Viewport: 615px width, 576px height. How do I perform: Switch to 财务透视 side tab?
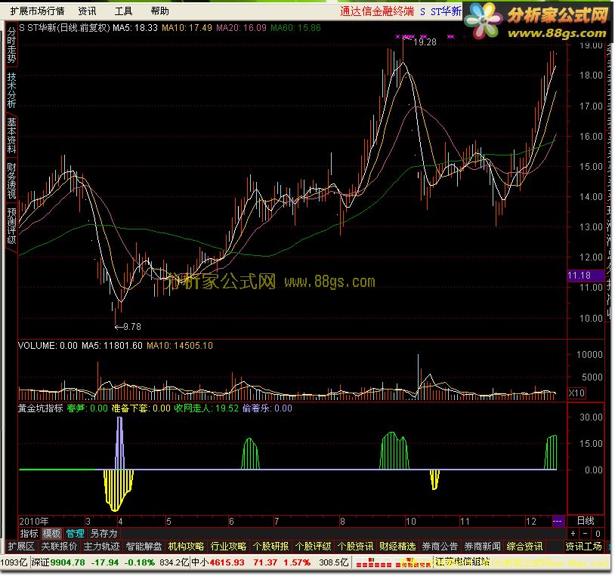tap(11, 180)
